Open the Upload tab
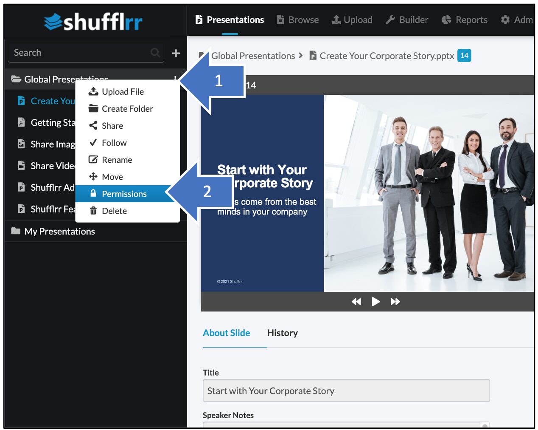 (352, 20)
